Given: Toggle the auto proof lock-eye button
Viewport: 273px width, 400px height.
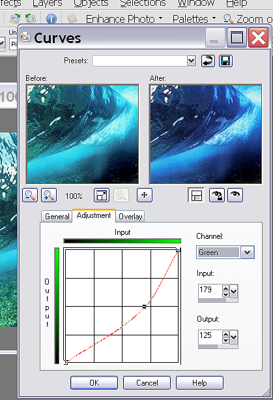Looking at the screenshot, I should point(217,195).
